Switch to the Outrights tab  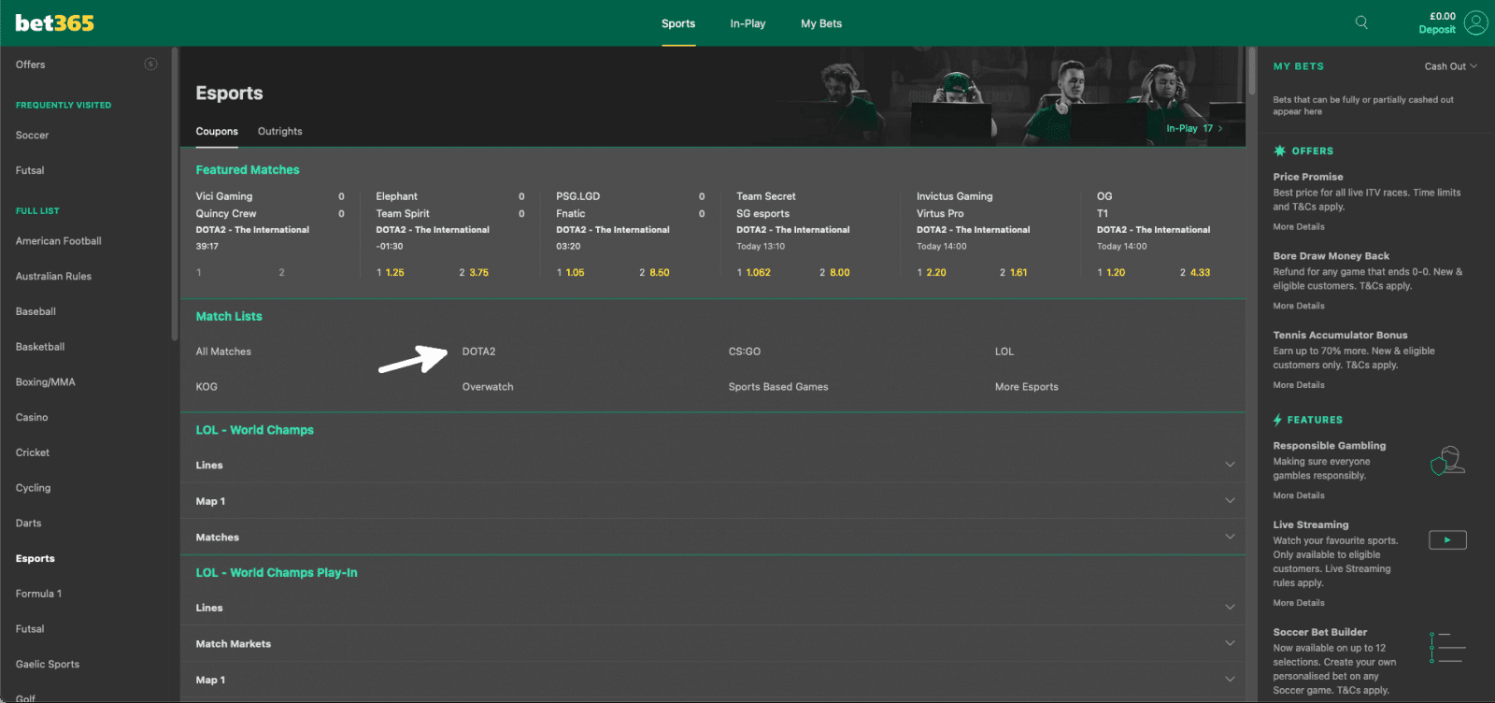coord(279,132)
